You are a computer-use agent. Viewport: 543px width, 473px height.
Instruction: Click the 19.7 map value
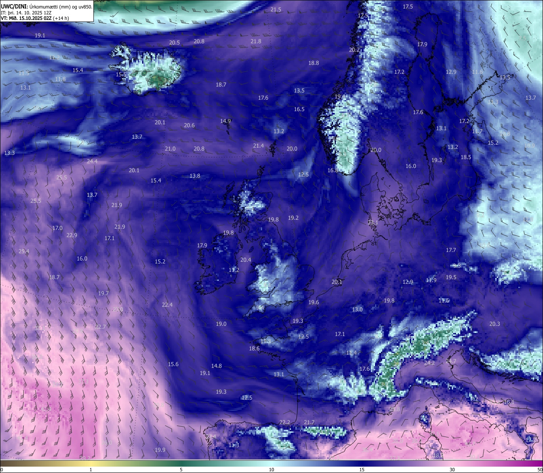pos(104,293)
